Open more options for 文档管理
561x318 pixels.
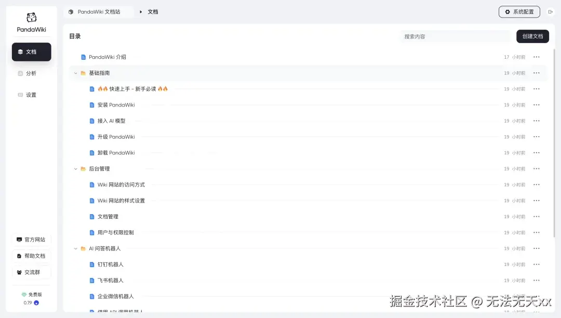click(x=536, y=216)
